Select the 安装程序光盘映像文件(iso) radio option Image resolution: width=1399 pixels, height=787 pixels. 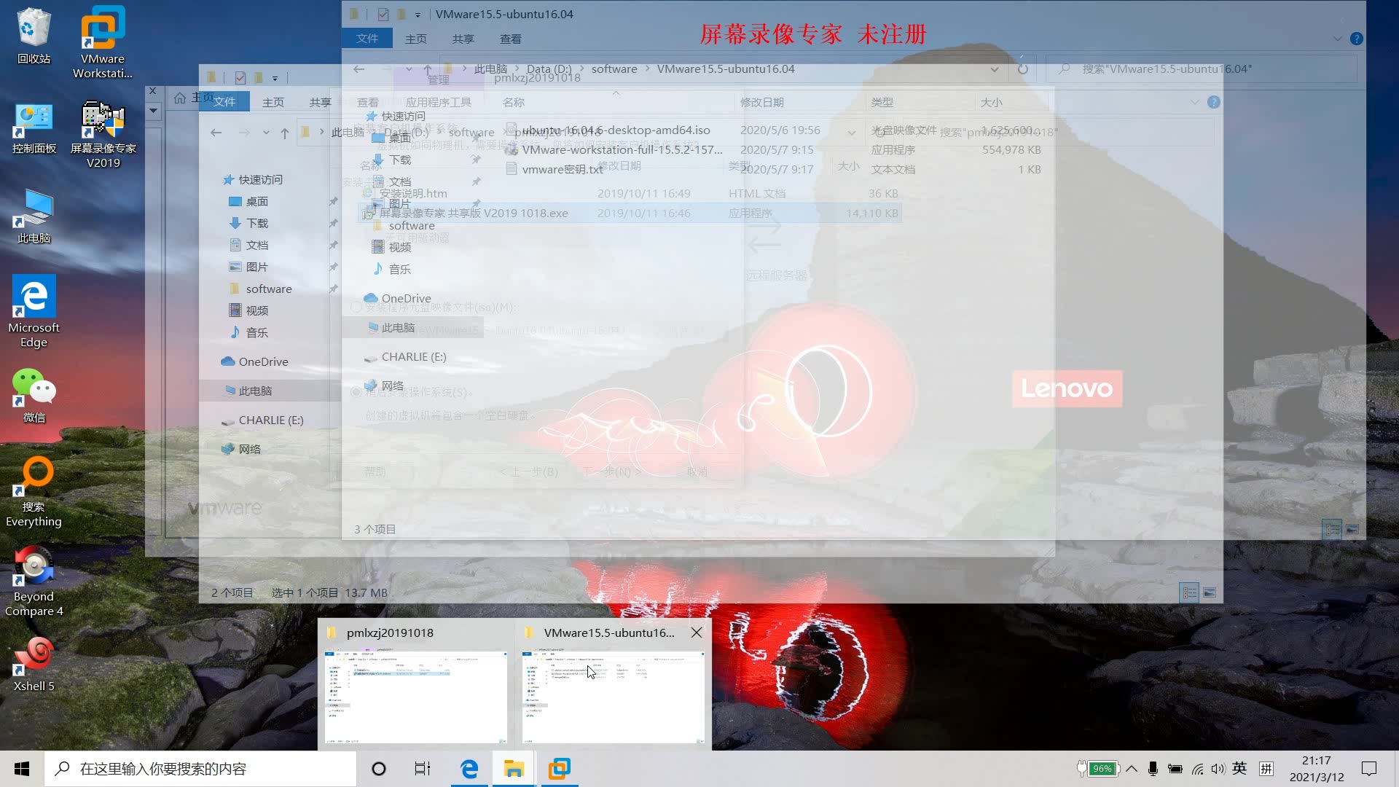(x=357, y=308)
